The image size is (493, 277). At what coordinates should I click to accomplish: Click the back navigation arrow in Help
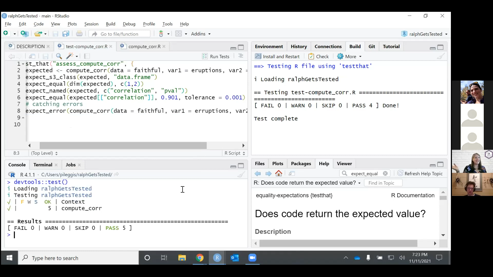coord(258,173)
